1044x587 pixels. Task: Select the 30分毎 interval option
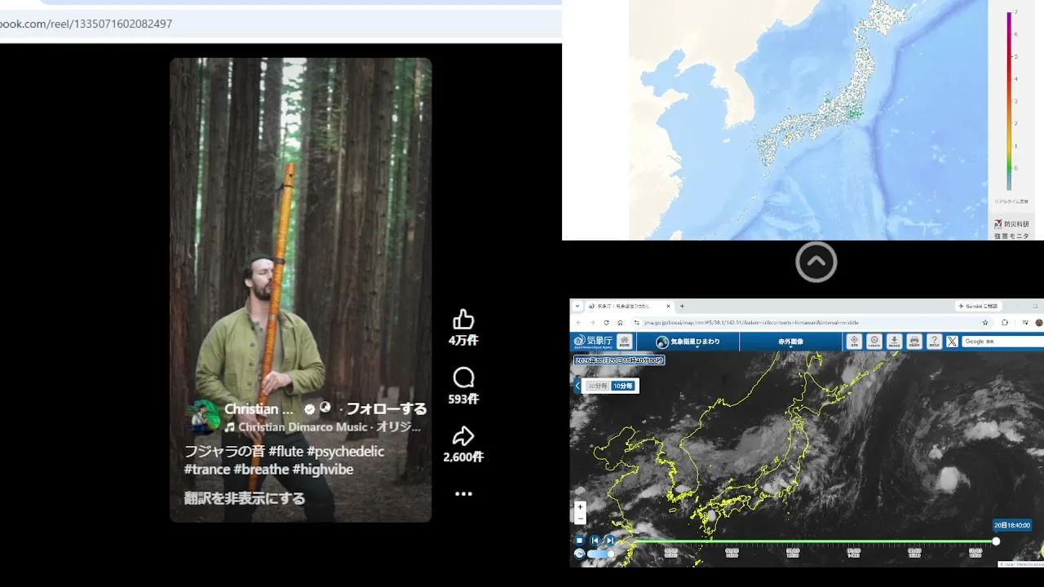(598, 386)
